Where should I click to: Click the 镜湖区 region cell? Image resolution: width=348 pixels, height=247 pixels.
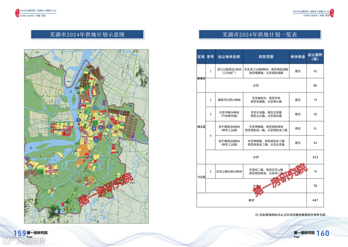(x=201, y=78)
